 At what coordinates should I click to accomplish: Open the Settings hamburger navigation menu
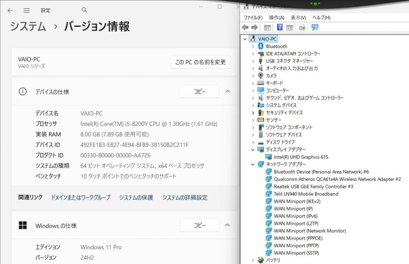27,10
